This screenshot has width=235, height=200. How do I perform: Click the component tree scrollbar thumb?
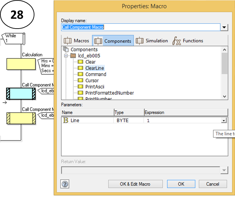pyautogui.click(x=224, y=63)
